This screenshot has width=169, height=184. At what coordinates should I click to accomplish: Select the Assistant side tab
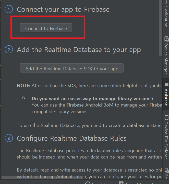[x=166, y=94]
